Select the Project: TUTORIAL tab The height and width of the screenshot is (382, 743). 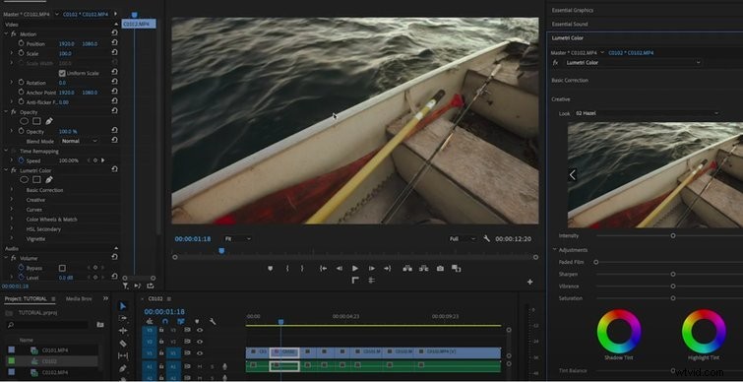point(26,299)
